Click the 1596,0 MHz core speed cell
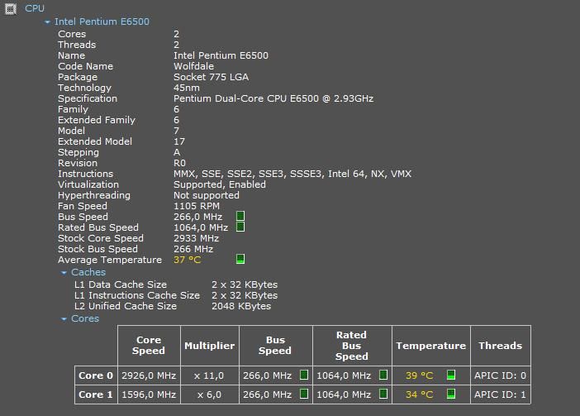The width and height of the screenshot is (580, 416). click(x=149, y=394)
